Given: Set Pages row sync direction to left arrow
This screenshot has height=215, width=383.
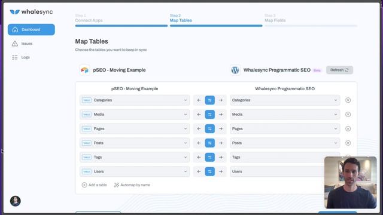Looking at the screenshot, I should [x=199, y=129].
